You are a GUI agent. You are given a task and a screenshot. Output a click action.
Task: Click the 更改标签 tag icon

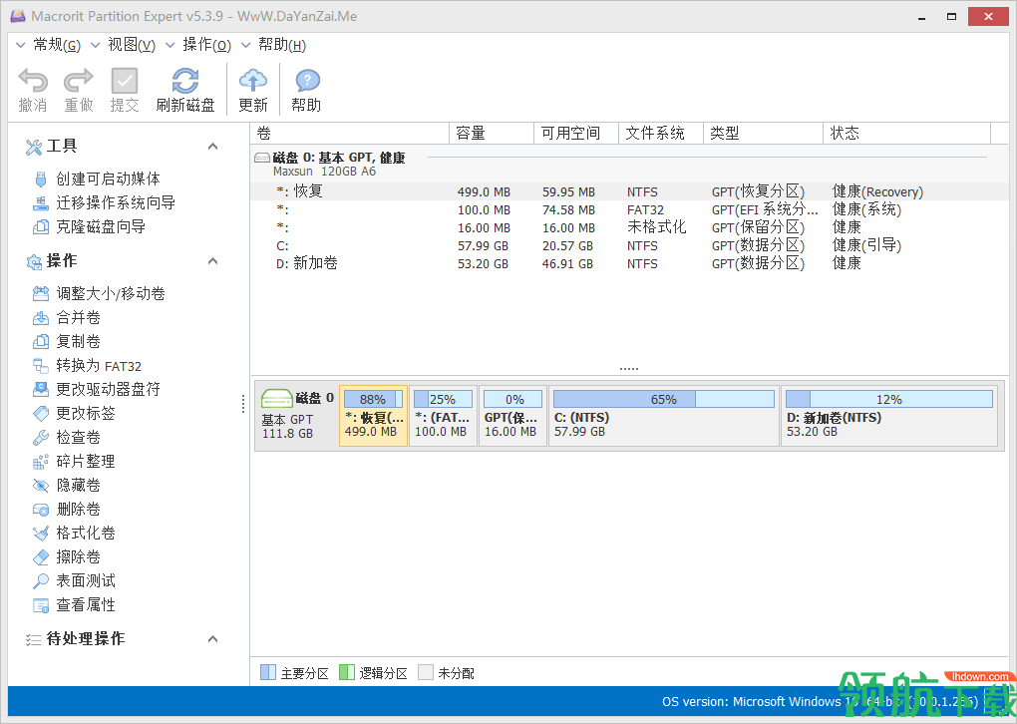click(41, 413)
